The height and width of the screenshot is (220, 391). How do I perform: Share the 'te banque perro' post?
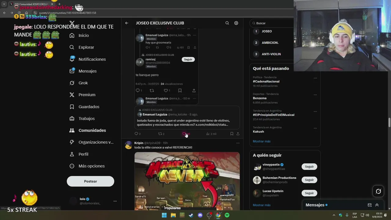pyautogui.click(x=194, y=90)
